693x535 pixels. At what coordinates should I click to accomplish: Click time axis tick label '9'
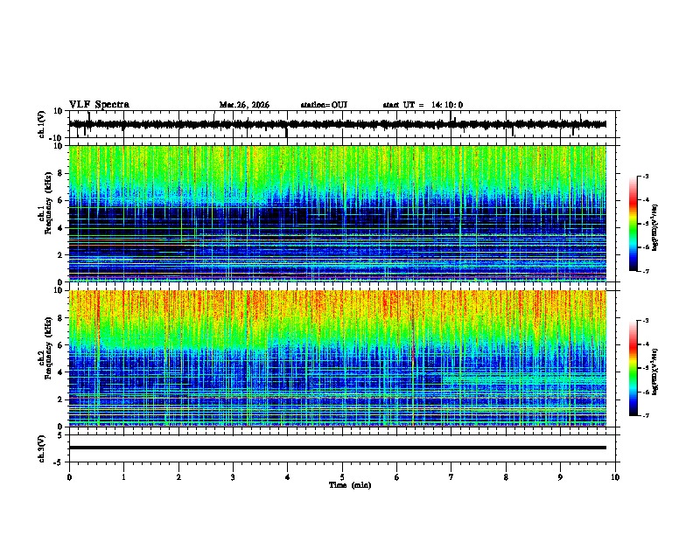[560, 477]
